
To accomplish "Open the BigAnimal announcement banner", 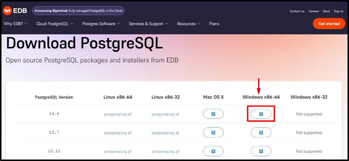I will [78, 11].
